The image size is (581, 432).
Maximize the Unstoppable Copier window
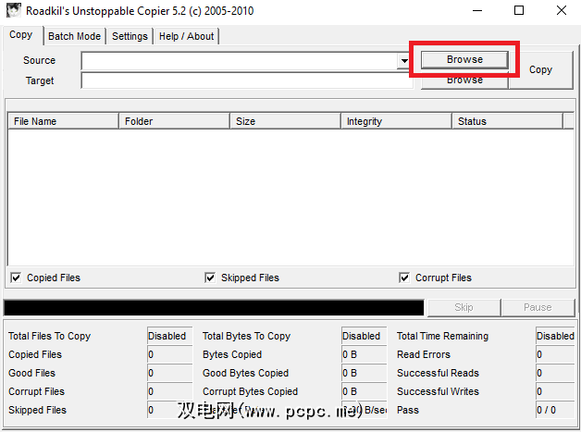pyautogui.click(x=519, y=10)
